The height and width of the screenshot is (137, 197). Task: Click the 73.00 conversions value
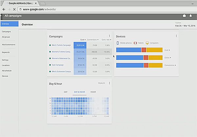[x=95, y=45]
